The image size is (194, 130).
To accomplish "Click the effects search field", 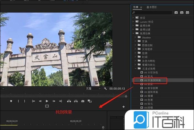I will pos(152,12).
